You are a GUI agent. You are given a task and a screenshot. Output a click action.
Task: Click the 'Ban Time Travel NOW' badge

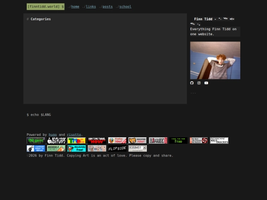pos(97,140)
